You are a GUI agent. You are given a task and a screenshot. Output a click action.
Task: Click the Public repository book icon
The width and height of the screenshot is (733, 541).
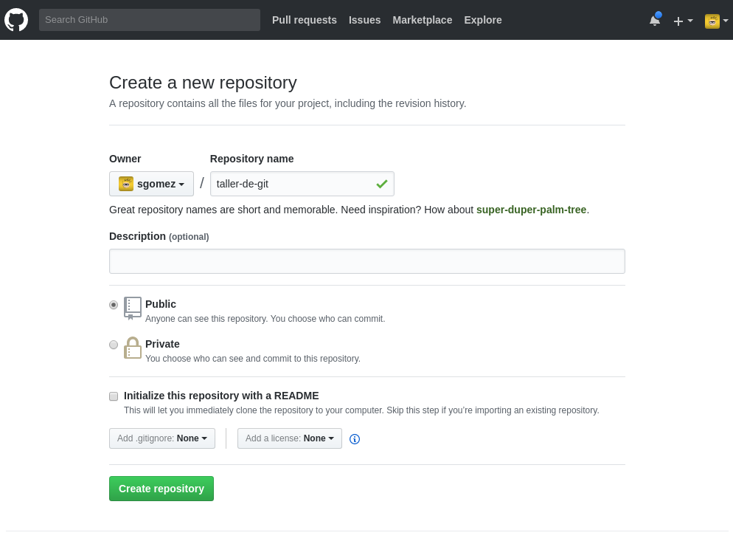(x=133, y=308)
